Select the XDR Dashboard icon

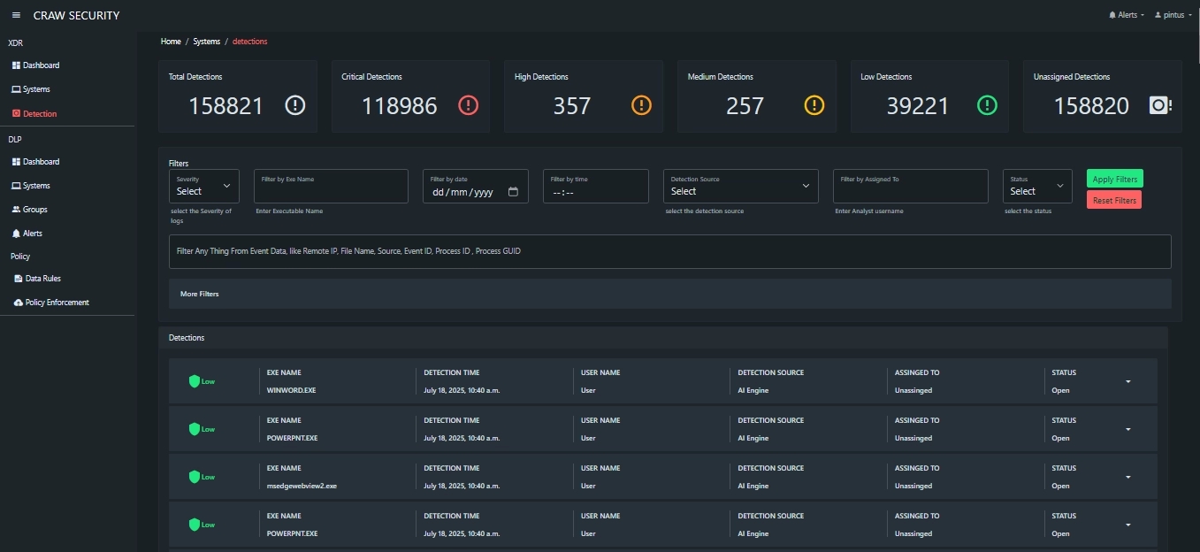15,65
